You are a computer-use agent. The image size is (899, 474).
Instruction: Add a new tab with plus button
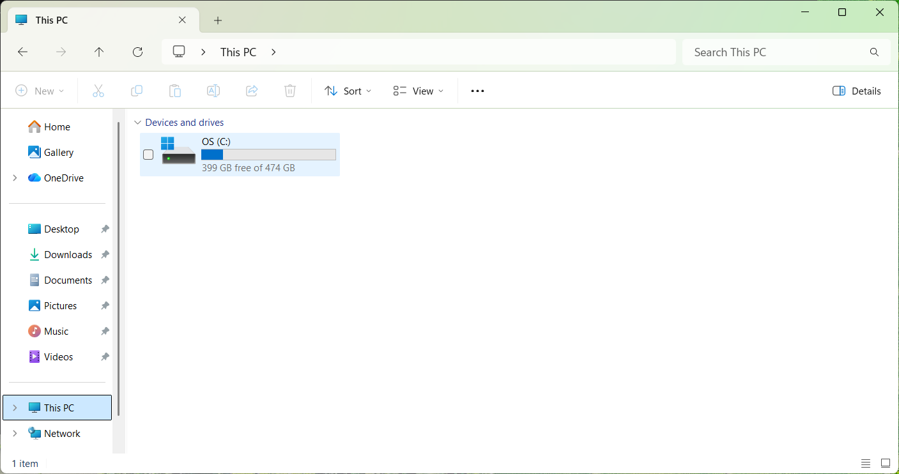(218, 20)
